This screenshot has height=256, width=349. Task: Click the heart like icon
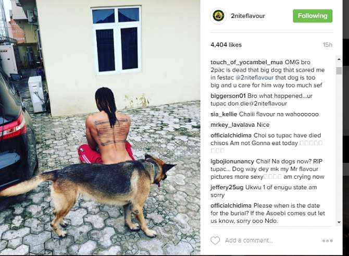[x=215, y=240]
